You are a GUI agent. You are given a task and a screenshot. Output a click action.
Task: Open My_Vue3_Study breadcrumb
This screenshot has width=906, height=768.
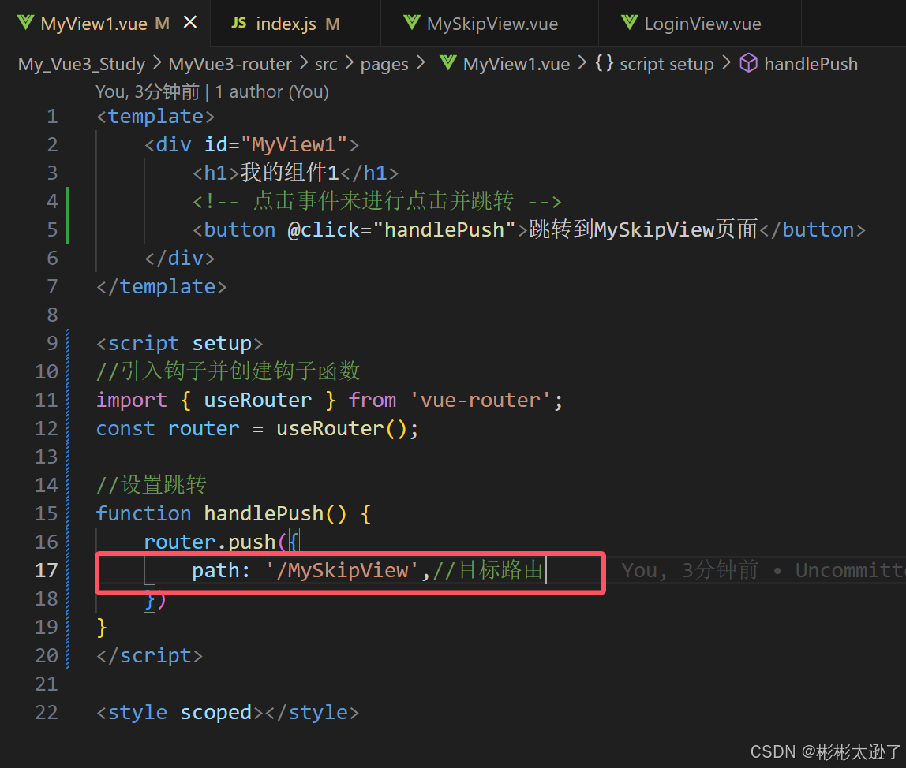tap(81, 64)
